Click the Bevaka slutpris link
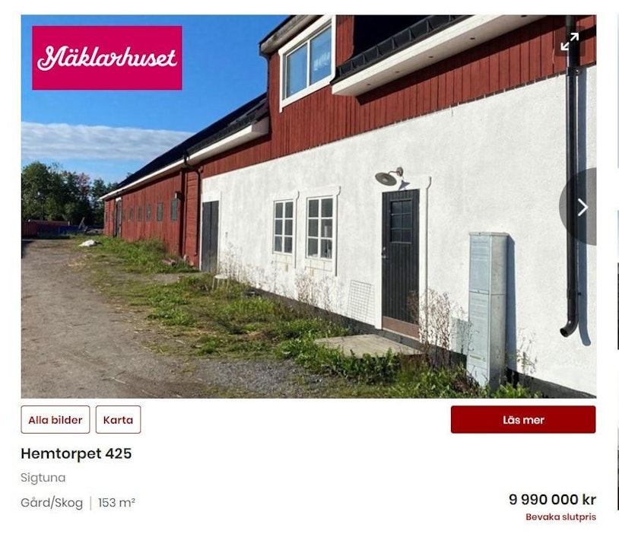This screenshot has height=534, width=619. [x=560, y=517]
